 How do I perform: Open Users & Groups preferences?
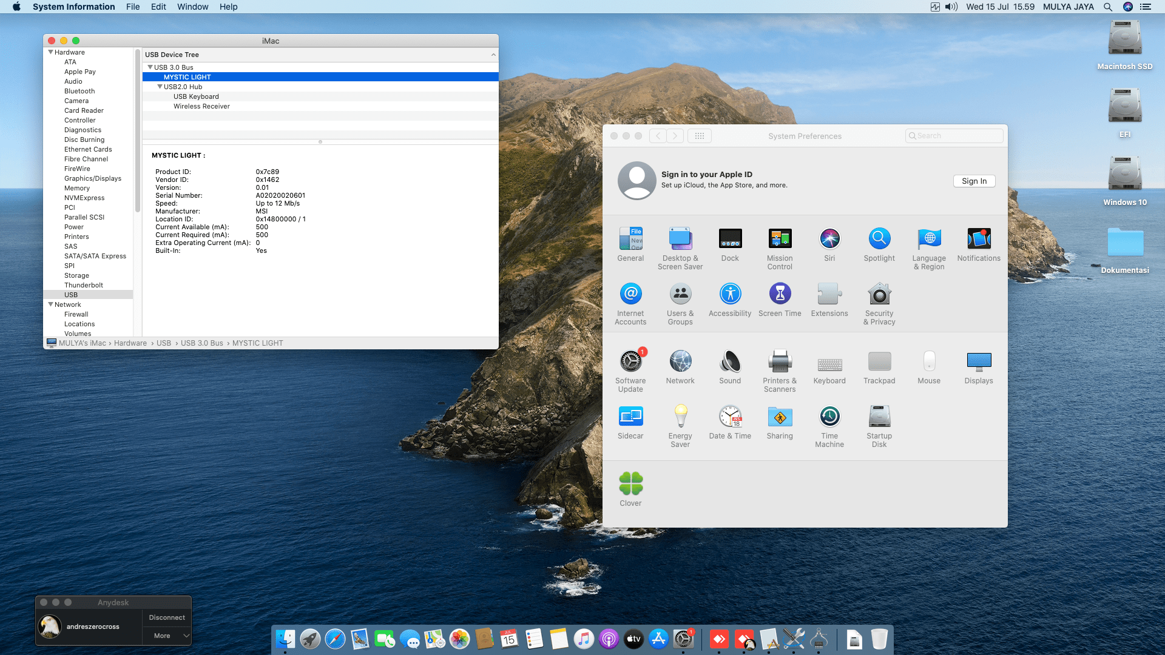point(680,304)
